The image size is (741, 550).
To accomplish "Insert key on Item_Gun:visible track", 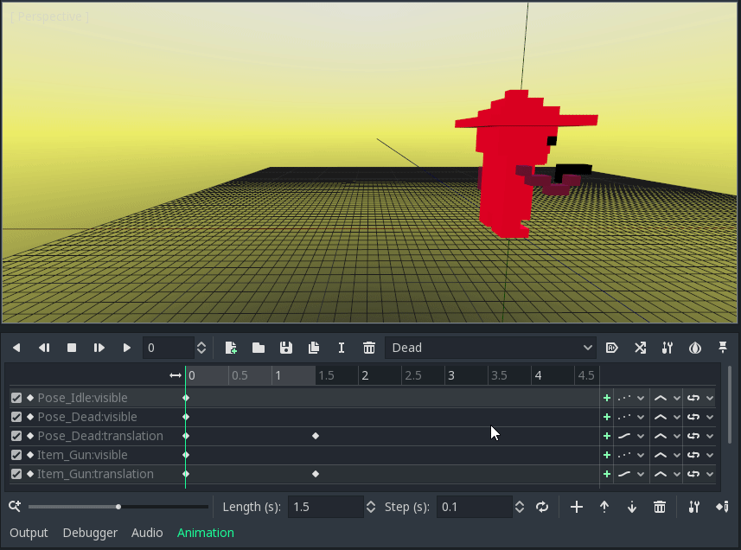I will (x=607, y=455).
